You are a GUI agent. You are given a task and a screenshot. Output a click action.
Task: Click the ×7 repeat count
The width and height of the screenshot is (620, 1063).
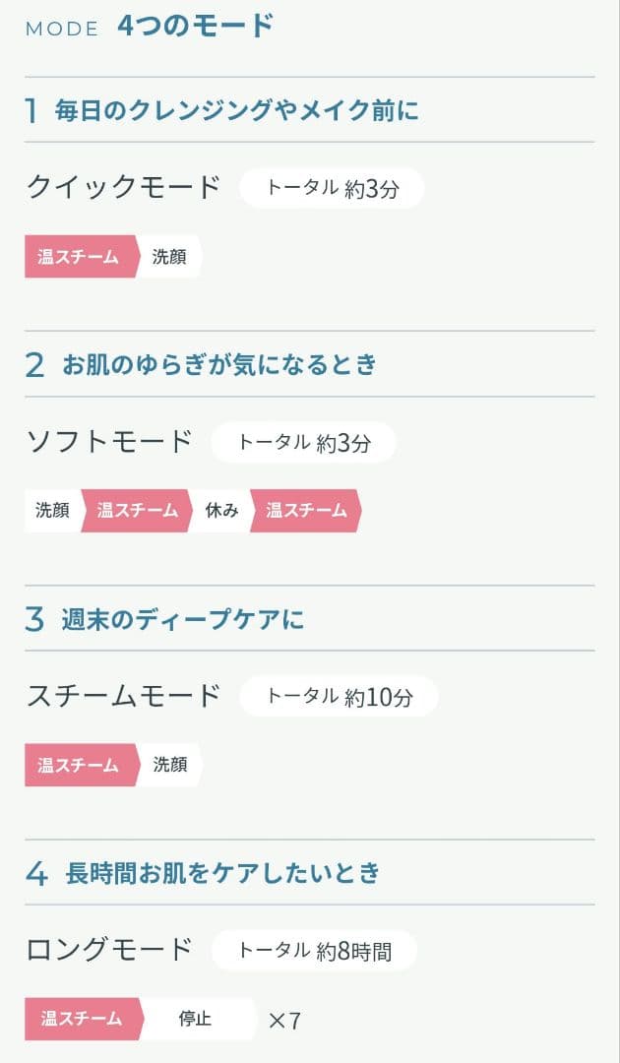(x=284, y=1021)
